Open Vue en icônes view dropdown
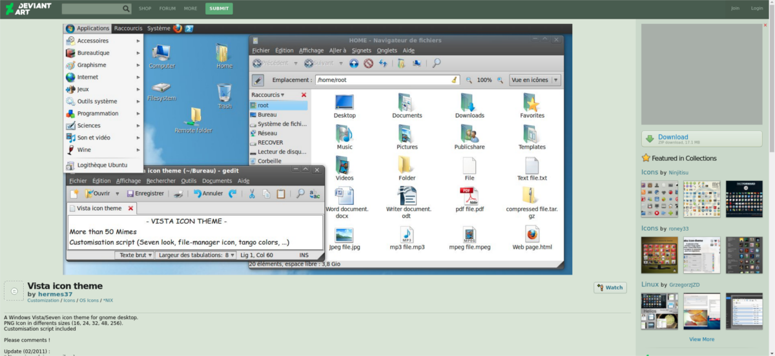Image resolution: width=775 pixels, height=356 pixels. tap(535, 80)
